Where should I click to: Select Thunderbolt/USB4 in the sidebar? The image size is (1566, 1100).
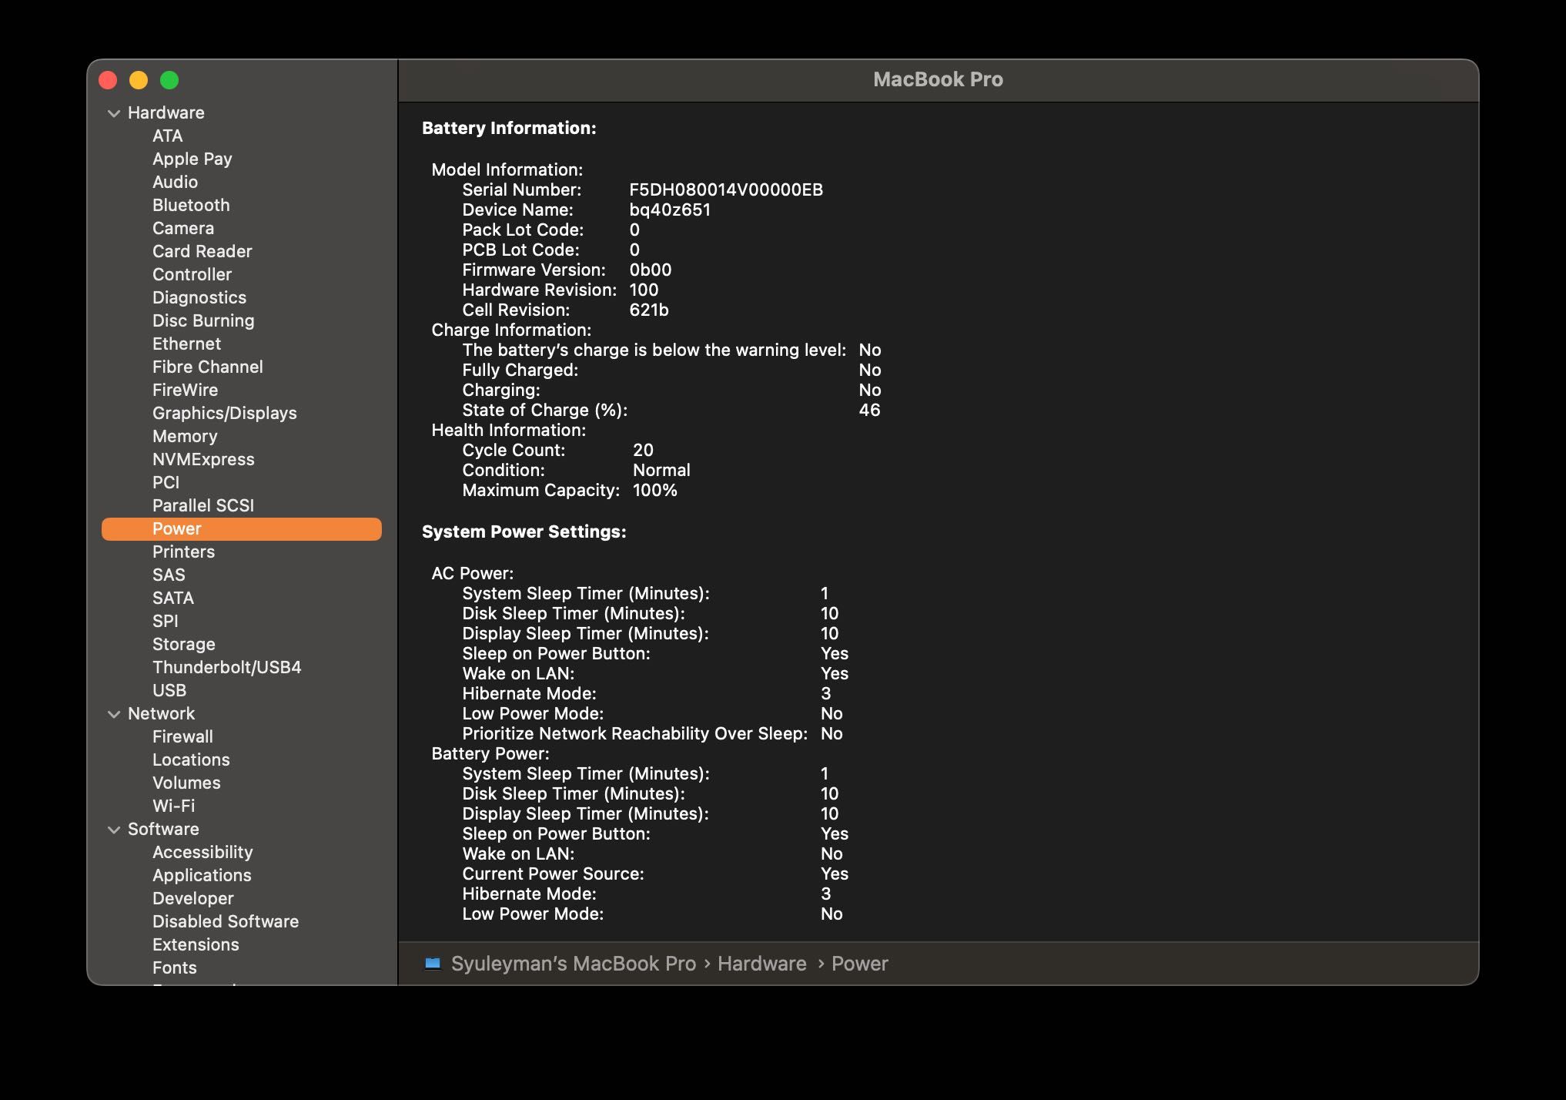(226, 667)
